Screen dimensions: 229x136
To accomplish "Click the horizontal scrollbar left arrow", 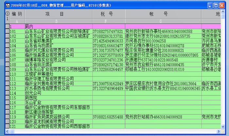I will [x=7, y=131].
